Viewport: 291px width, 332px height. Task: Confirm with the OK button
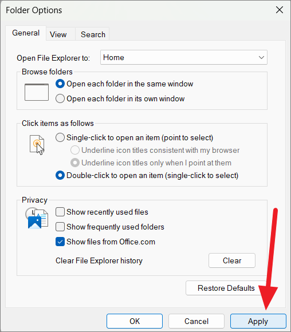click(x=135, y=321)
